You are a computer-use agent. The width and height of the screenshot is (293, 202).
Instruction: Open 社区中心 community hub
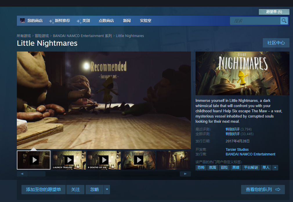(276, 43)
